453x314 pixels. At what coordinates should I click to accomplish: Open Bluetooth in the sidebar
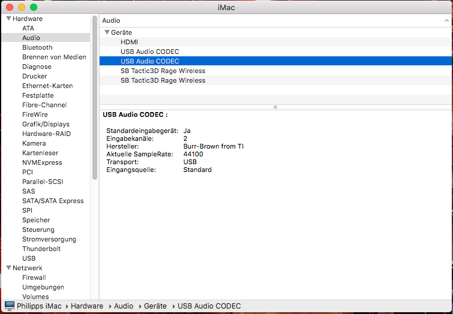(x=37, y=47)
